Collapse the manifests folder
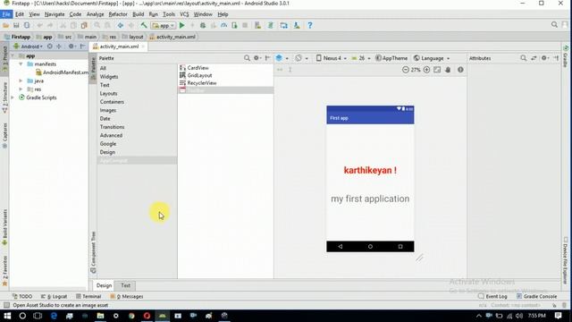 [x=21, y=64]
